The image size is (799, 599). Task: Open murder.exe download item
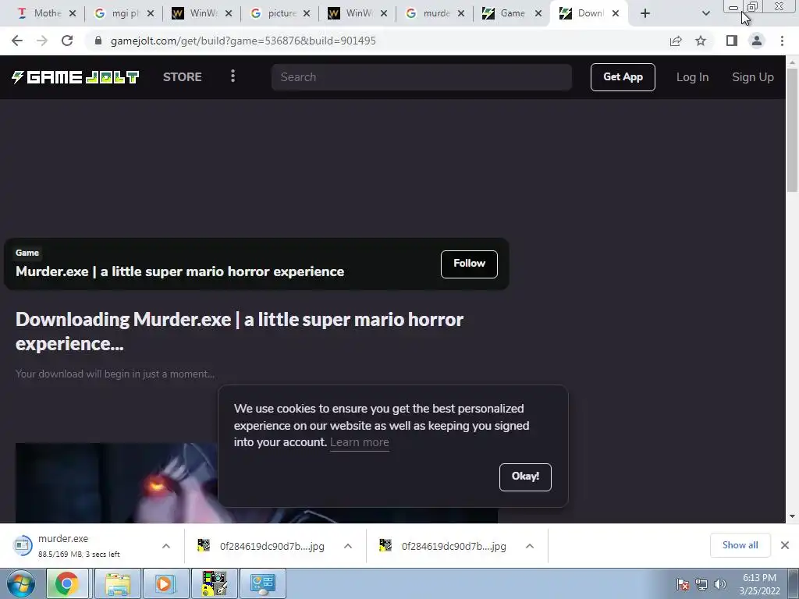tap(79, 545)
